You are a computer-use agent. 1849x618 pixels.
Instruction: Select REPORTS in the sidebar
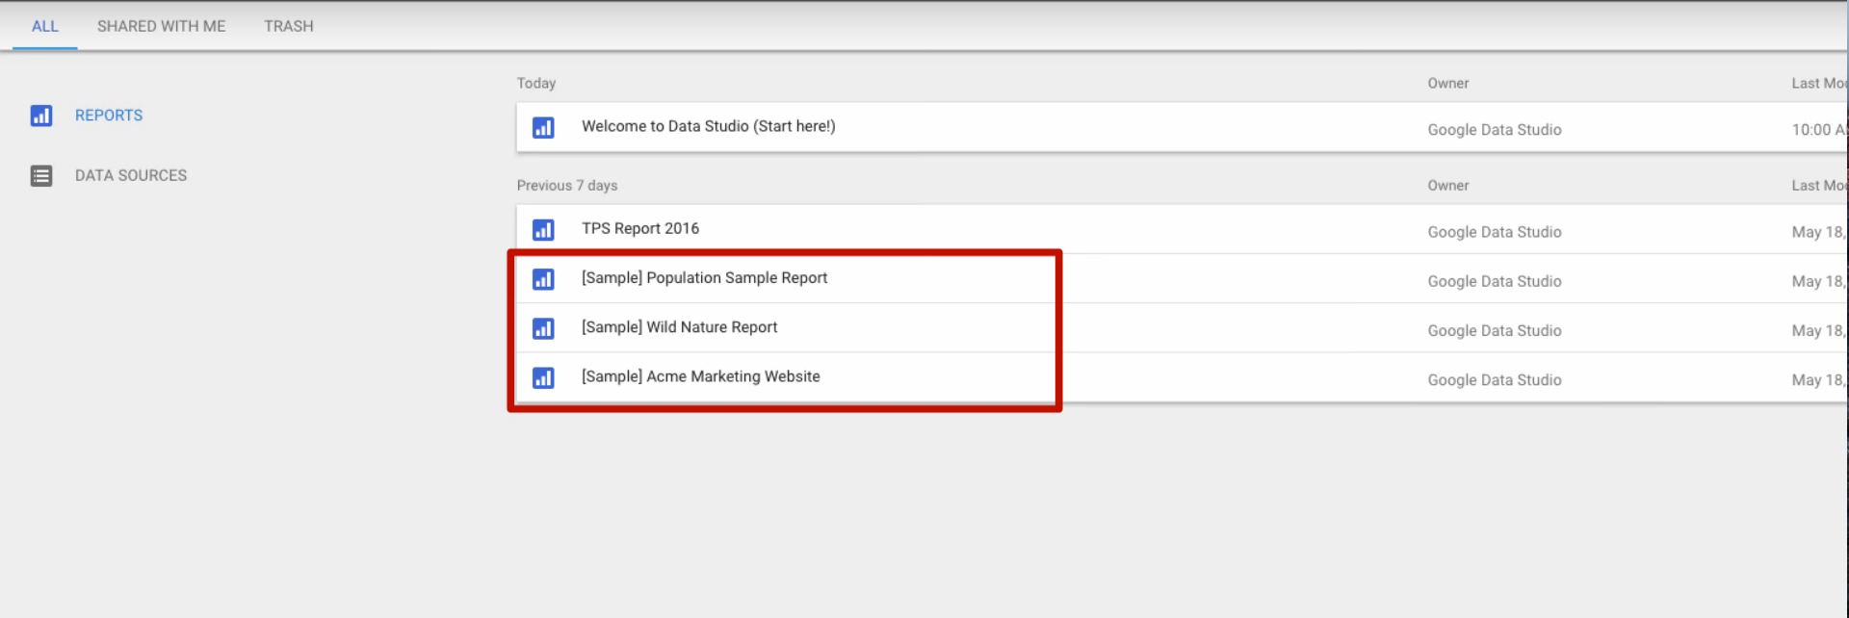(109, 116)
